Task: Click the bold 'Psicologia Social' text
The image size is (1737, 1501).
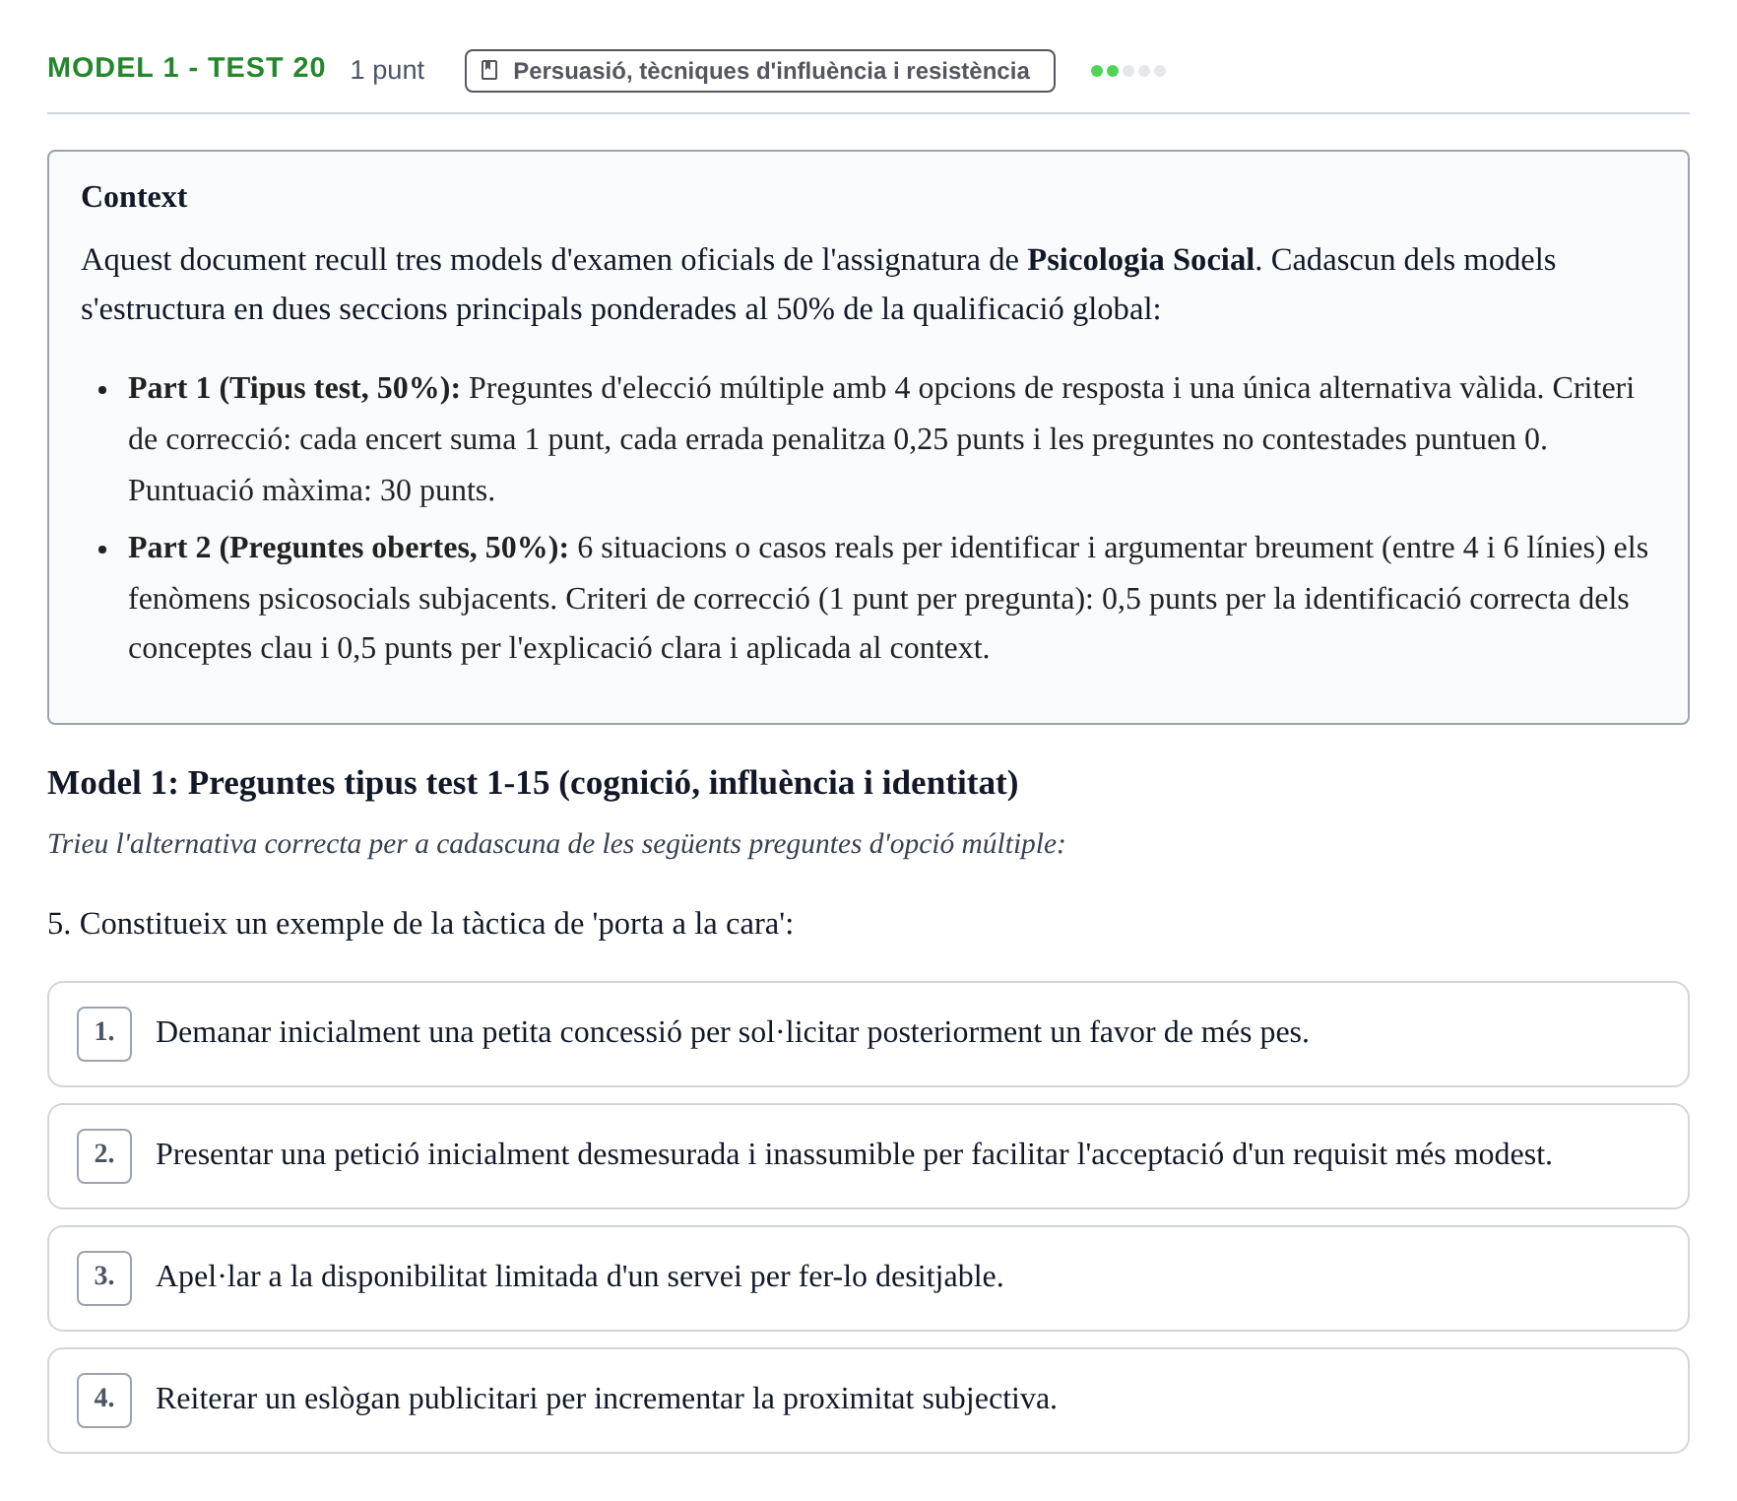Action: pos(1140,260)
